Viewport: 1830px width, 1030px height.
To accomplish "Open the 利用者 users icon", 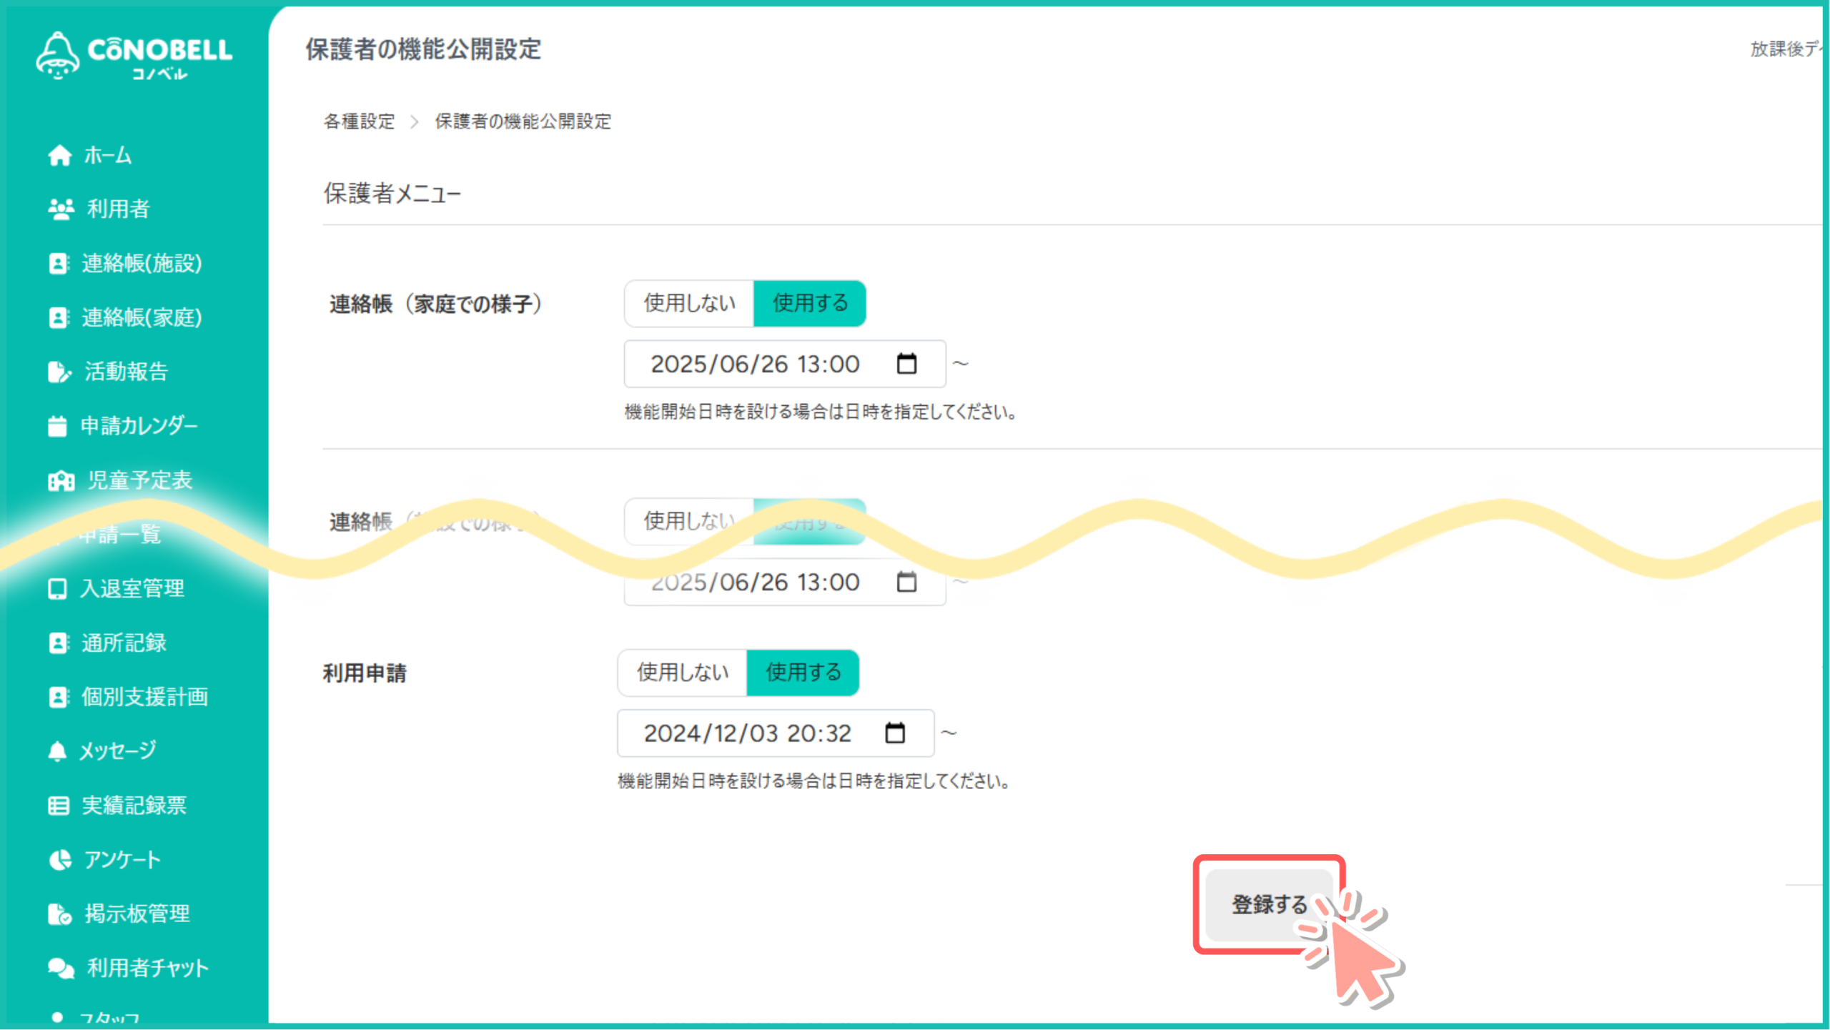I will 61,209.
